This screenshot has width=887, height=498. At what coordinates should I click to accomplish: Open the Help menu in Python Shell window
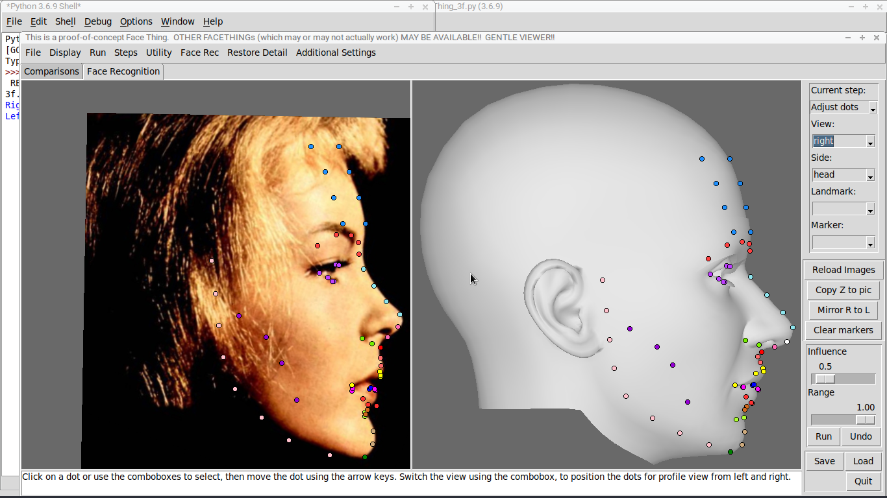pos(212,21)
